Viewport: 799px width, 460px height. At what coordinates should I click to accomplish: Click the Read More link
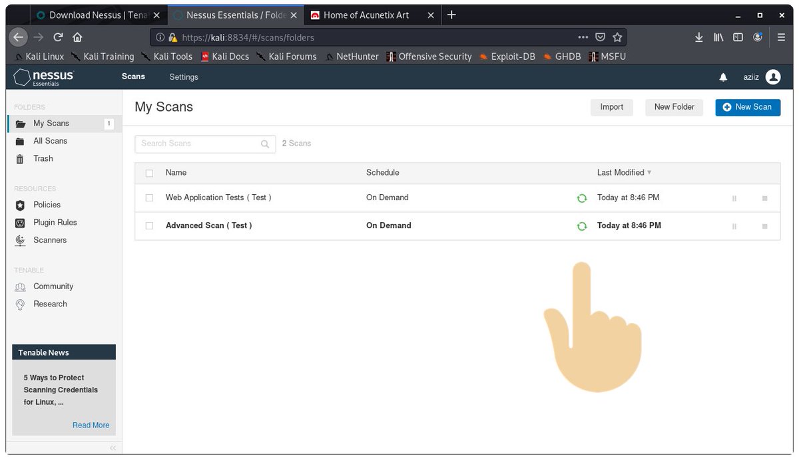(x=91, y=425)
